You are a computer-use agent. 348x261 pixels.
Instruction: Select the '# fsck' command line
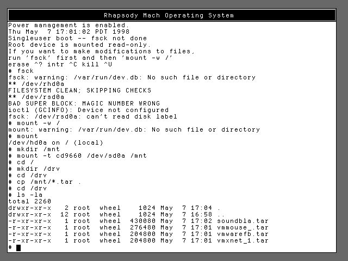[x=21, y=71]
